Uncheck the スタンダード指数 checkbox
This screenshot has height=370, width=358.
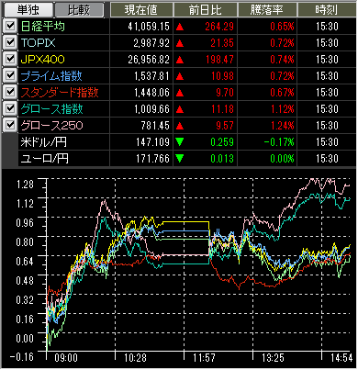click(10, 92)
